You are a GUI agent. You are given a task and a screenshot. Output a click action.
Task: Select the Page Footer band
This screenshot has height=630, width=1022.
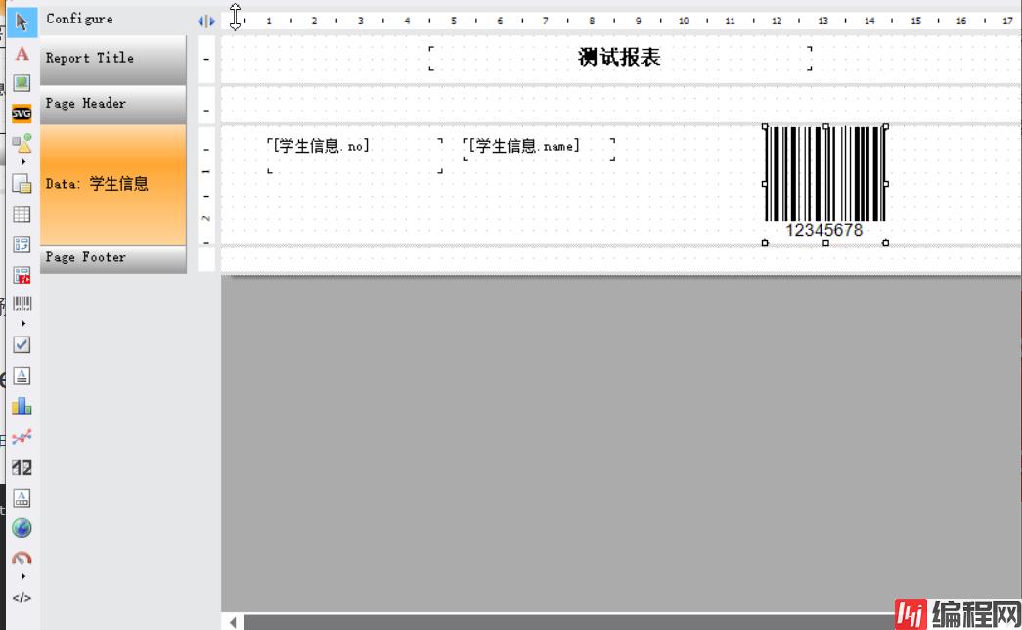[x=112, y=258]
